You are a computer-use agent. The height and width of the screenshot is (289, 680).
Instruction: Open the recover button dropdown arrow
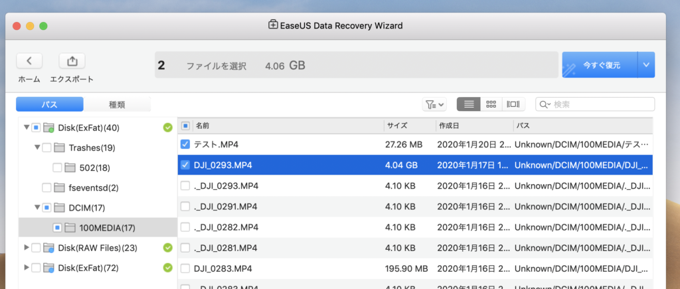click(646, 65)
